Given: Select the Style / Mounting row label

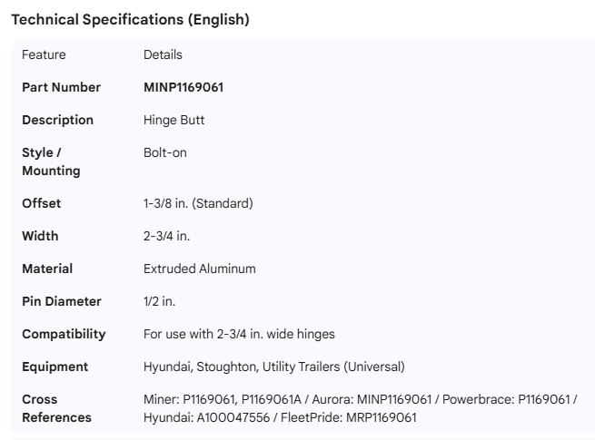Looking at the screenshot, I should coord(51,161).
